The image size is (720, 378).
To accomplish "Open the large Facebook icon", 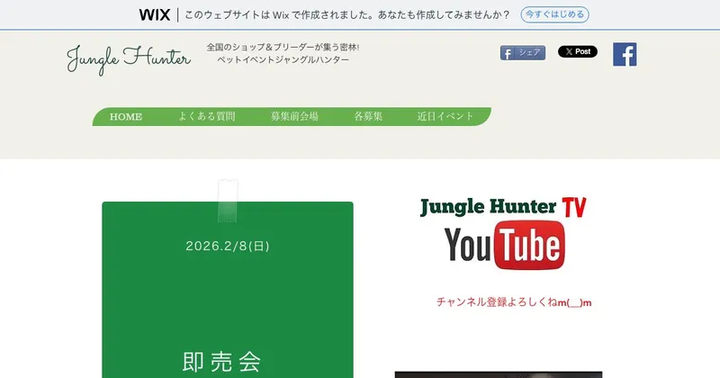I will (x=625, y=55).
